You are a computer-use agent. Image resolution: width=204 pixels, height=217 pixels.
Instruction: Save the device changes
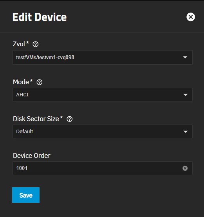(x=26, y=195)
